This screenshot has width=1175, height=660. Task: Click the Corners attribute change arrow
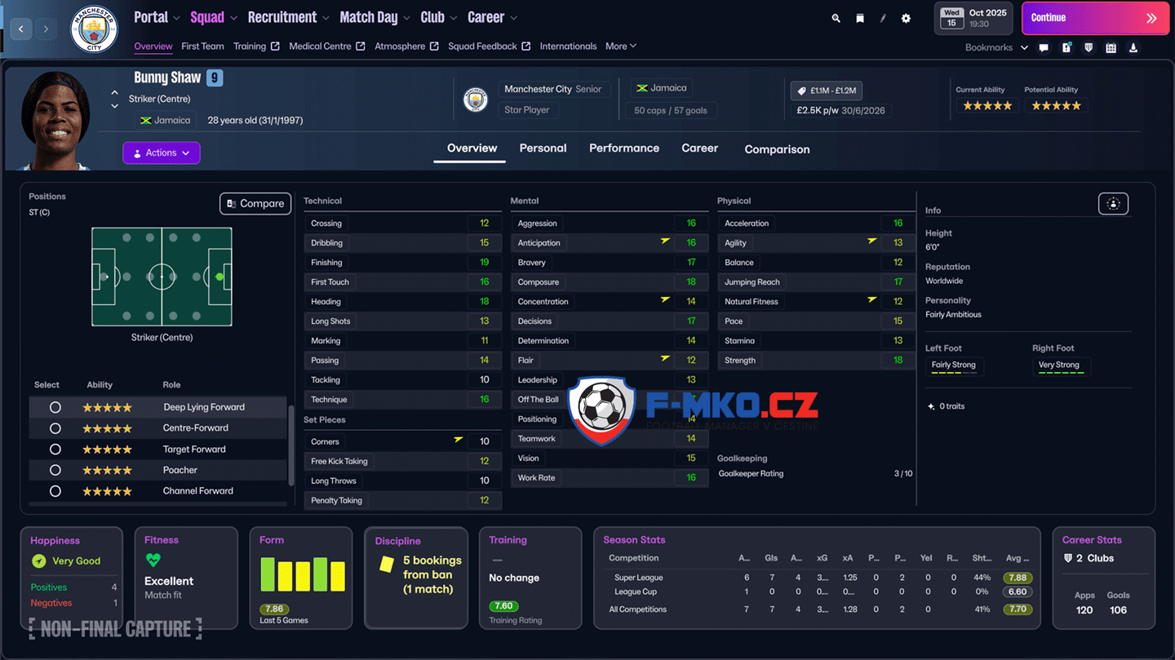pyautogui.click(x=459, y=440)
